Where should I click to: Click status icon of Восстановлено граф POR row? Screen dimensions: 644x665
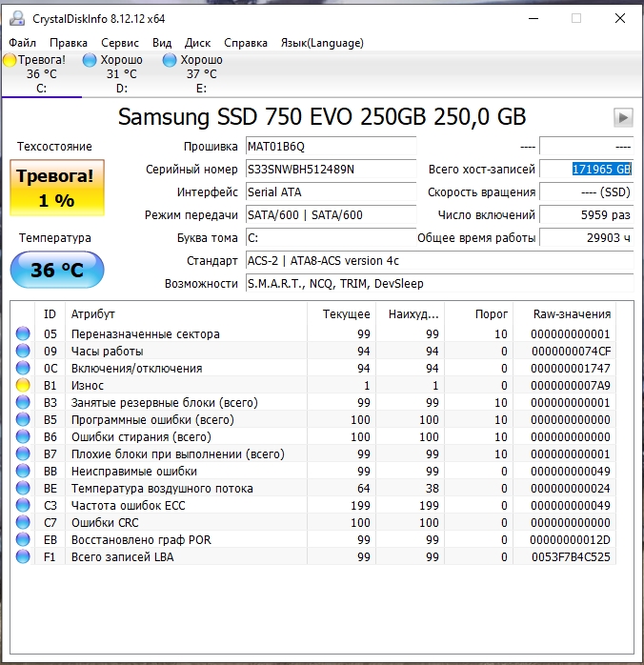23,540
